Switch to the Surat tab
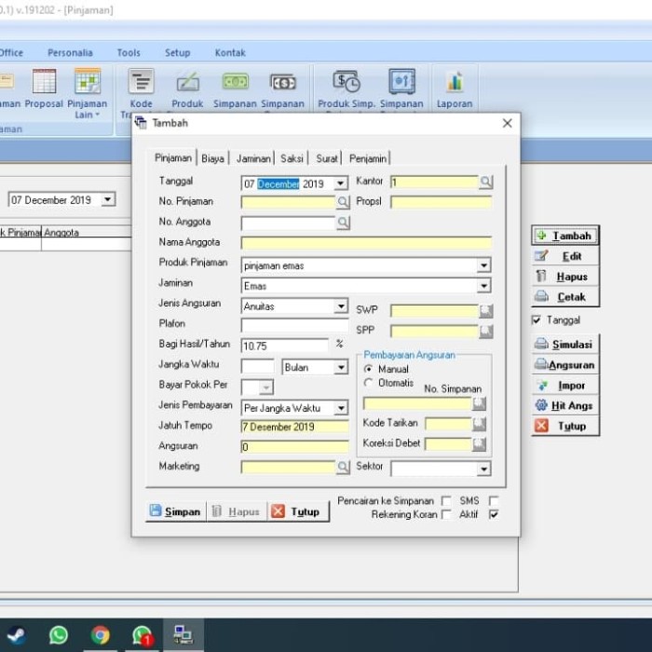This screenshot has height=652, width=652. click(326, 158)
